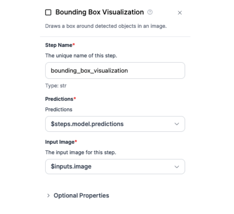
Task: Click the chevron arrow in Input Image selector
Action: (x=177, y=167)
